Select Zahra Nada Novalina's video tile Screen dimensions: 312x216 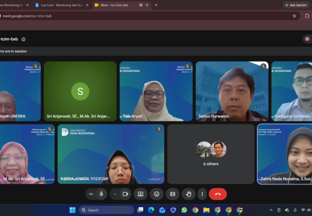(285, 154)
